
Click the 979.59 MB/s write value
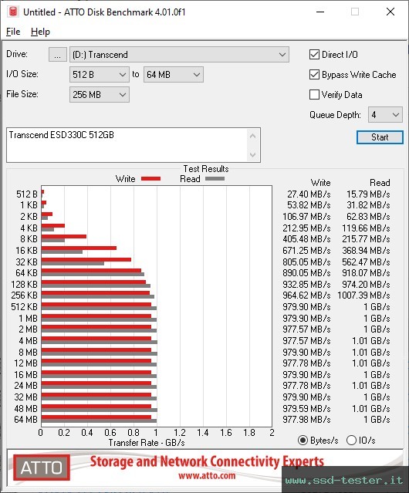306,408
